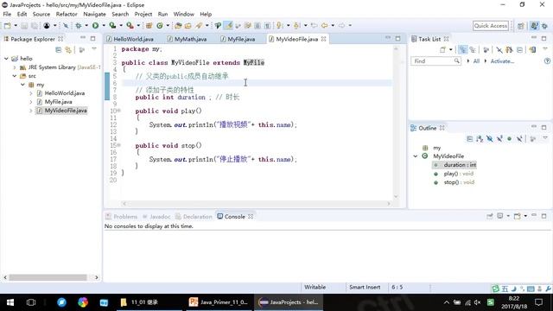Click the Find field in Task List
The image size is (553, 311).
(435, 61)
